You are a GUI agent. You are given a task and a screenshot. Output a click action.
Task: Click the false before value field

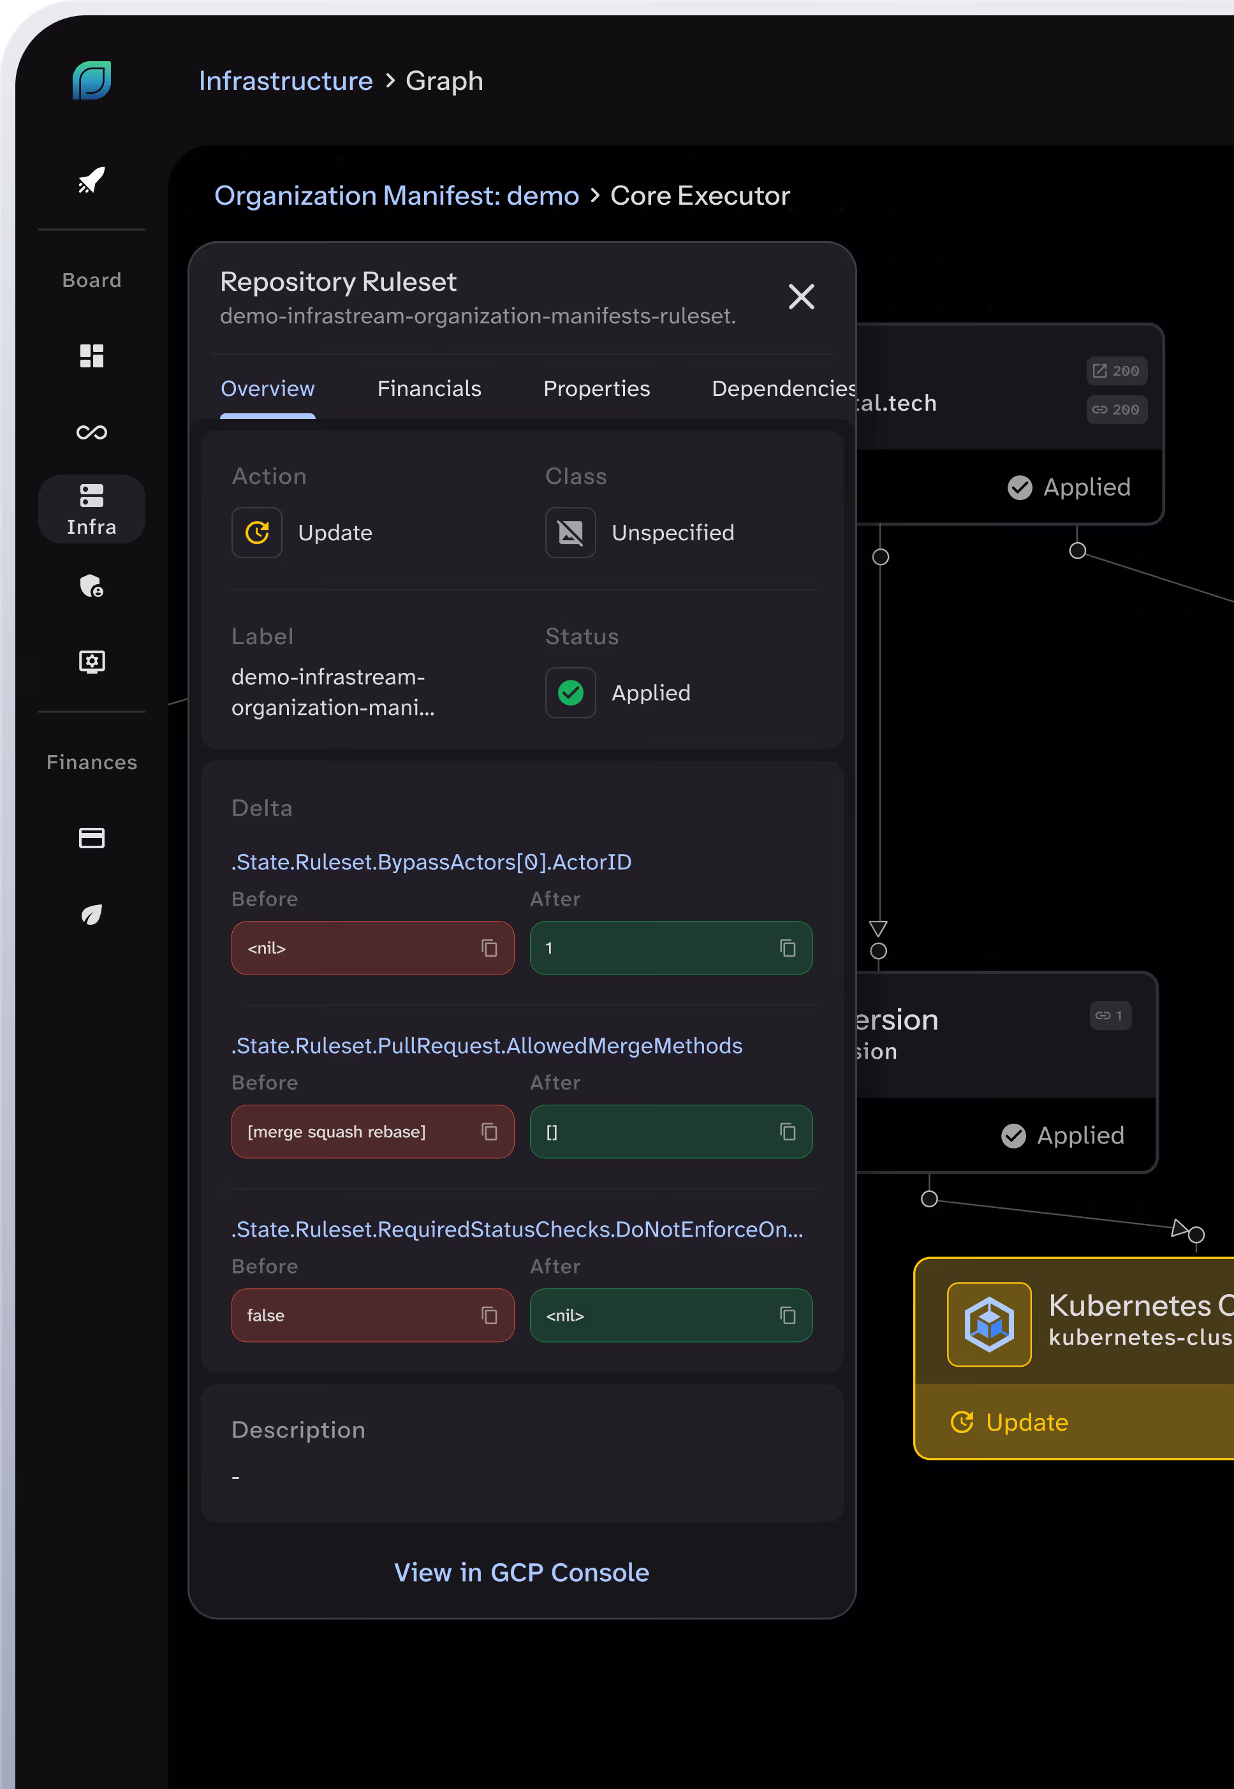[372, 1315]
